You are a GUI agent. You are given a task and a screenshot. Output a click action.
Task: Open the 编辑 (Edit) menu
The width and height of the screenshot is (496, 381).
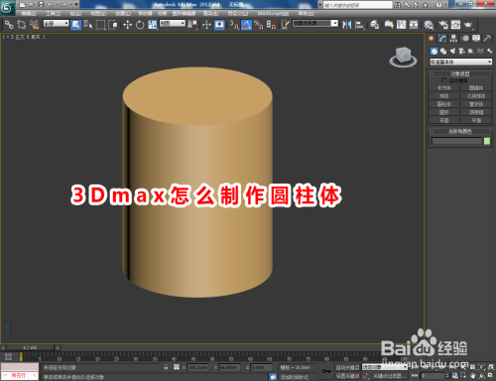coord(29,14)
